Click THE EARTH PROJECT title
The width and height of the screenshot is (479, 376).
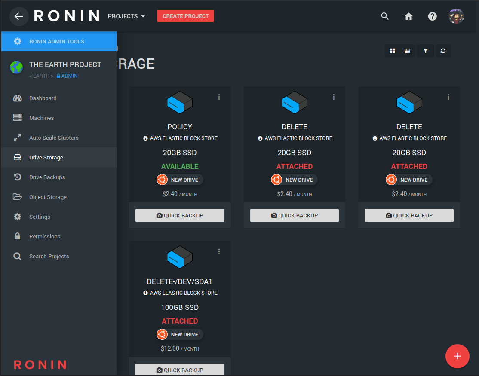pos(65,65)
